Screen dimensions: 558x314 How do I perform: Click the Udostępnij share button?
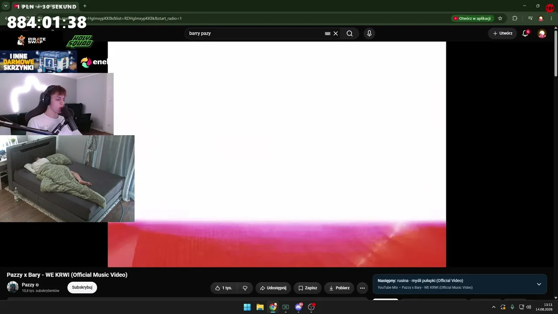click(273, 288)
